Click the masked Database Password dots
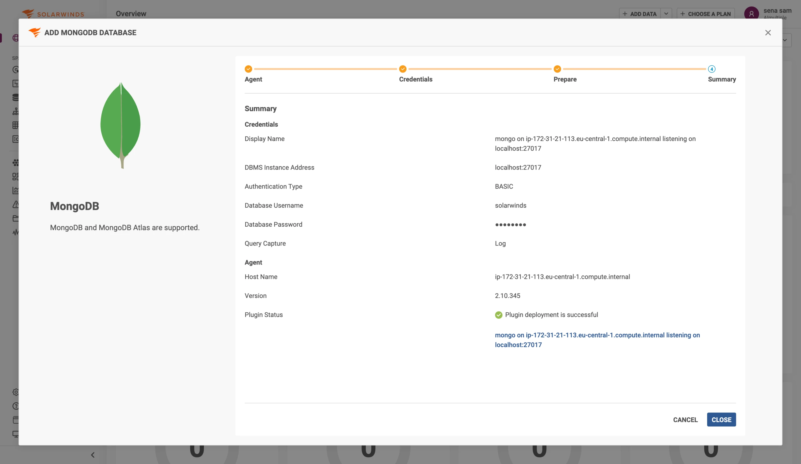Viewport: 801px width, 464px height. click(510, 224)
